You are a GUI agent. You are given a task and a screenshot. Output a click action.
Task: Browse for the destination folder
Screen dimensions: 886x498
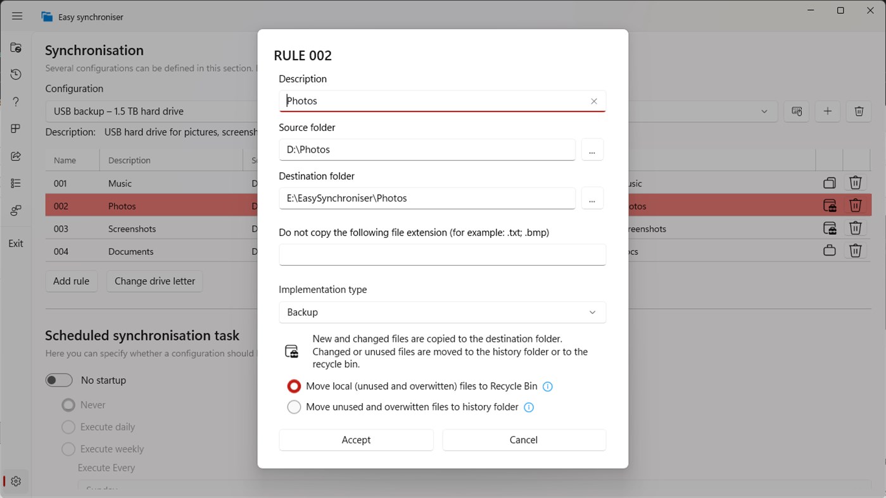(x=592, y=199)
